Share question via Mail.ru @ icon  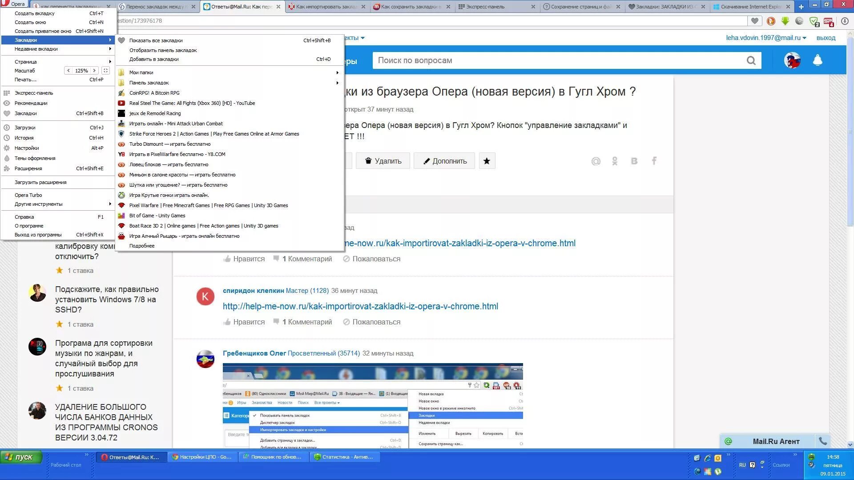(x=596, y=161)
